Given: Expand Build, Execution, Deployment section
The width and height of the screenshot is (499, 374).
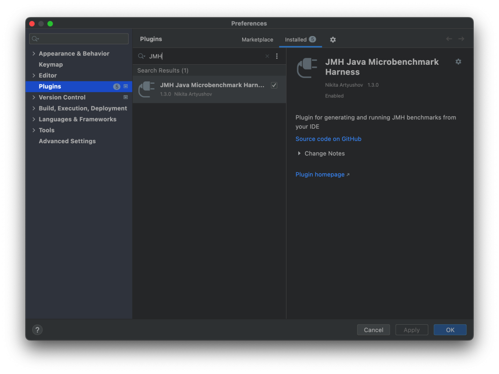Looking at the screenshot, I should tap(34, 109).
